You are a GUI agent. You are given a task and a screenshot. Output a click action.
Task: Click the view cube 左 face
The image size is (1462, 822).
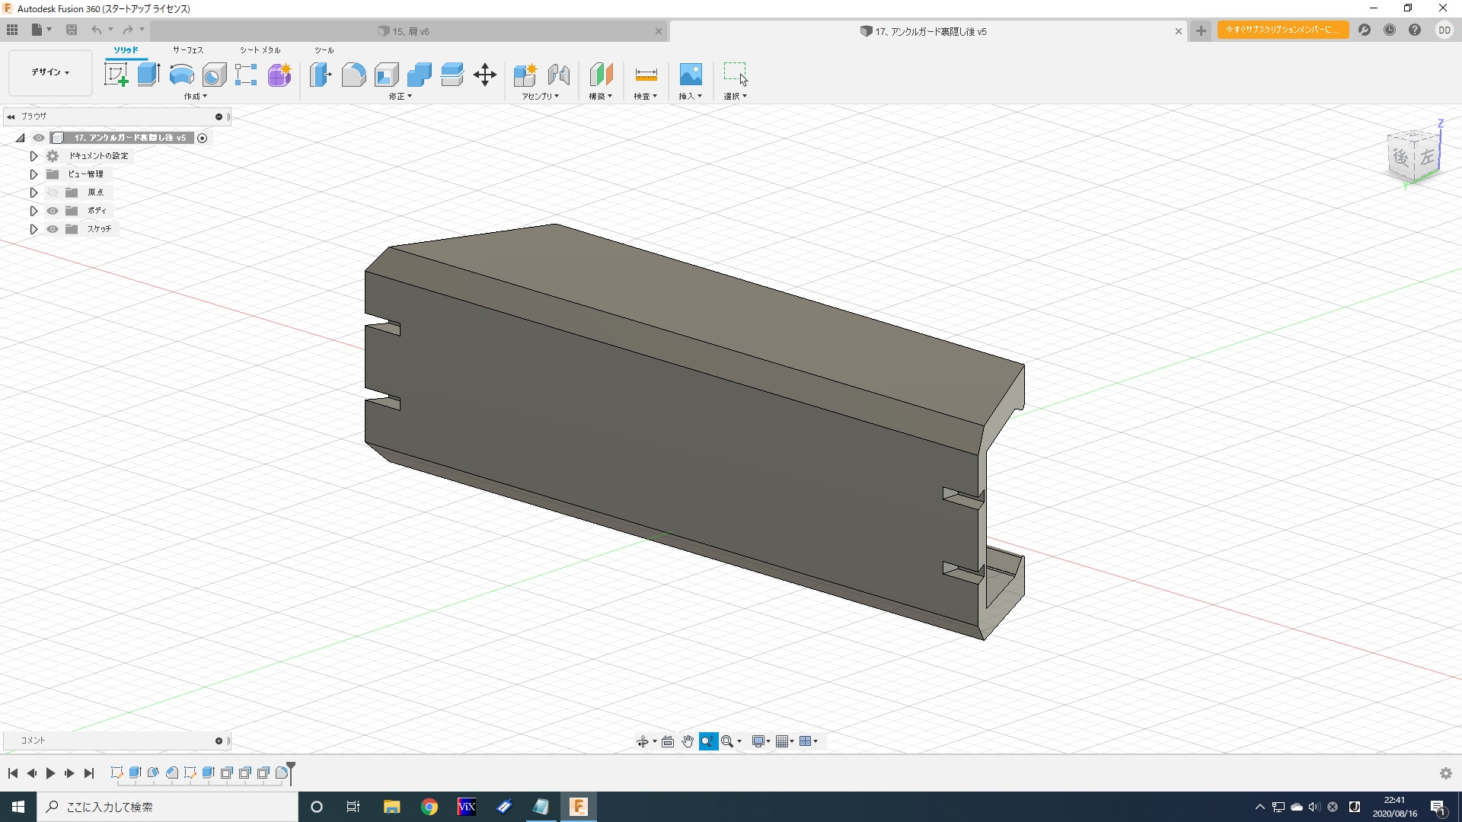click(1427, 158)
